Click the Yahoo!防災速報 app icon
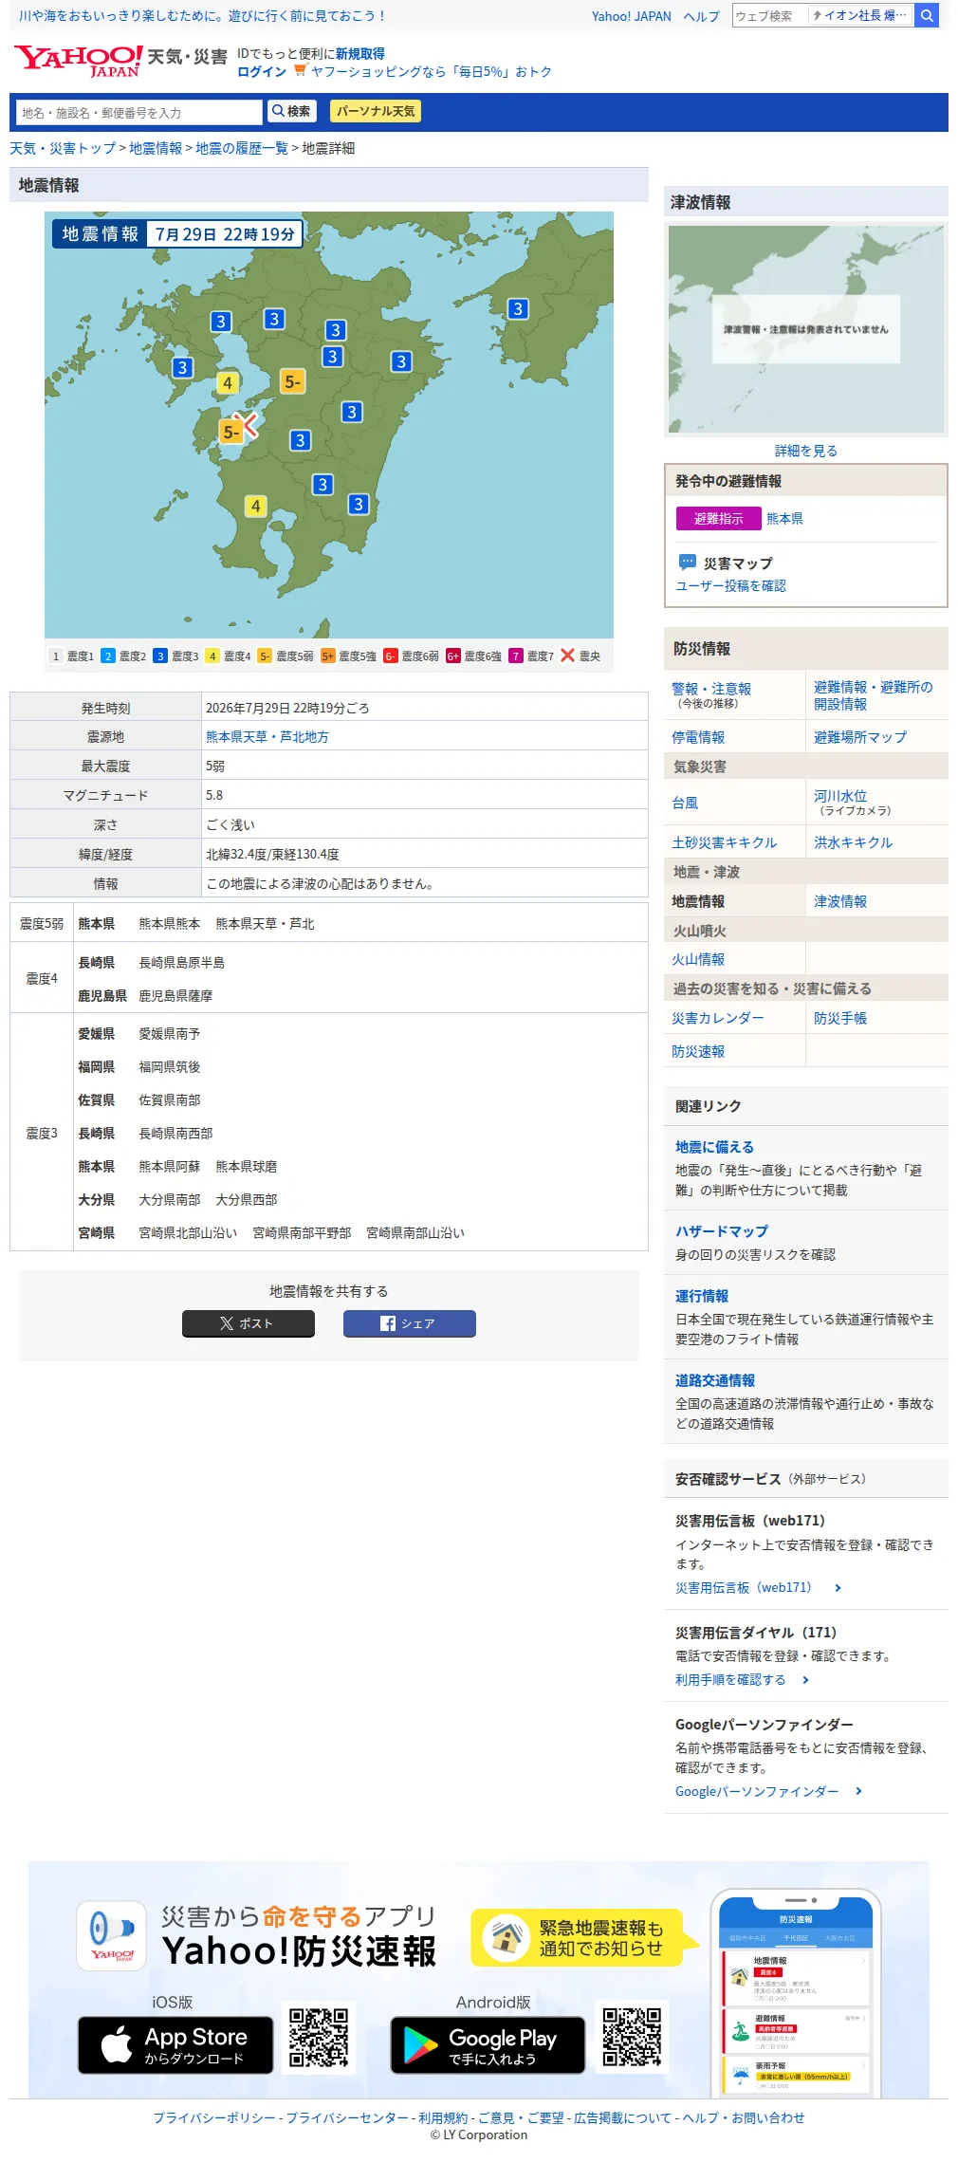 (112, 1935)
